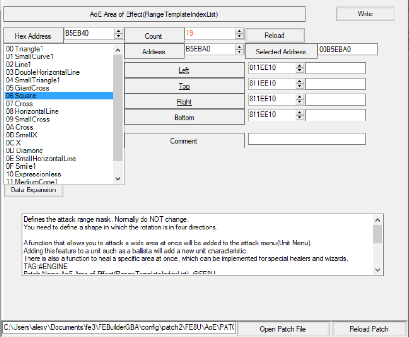Click the list scrollbar down arrow
This screenshot has height=337, width=409.
pos(118,179)
